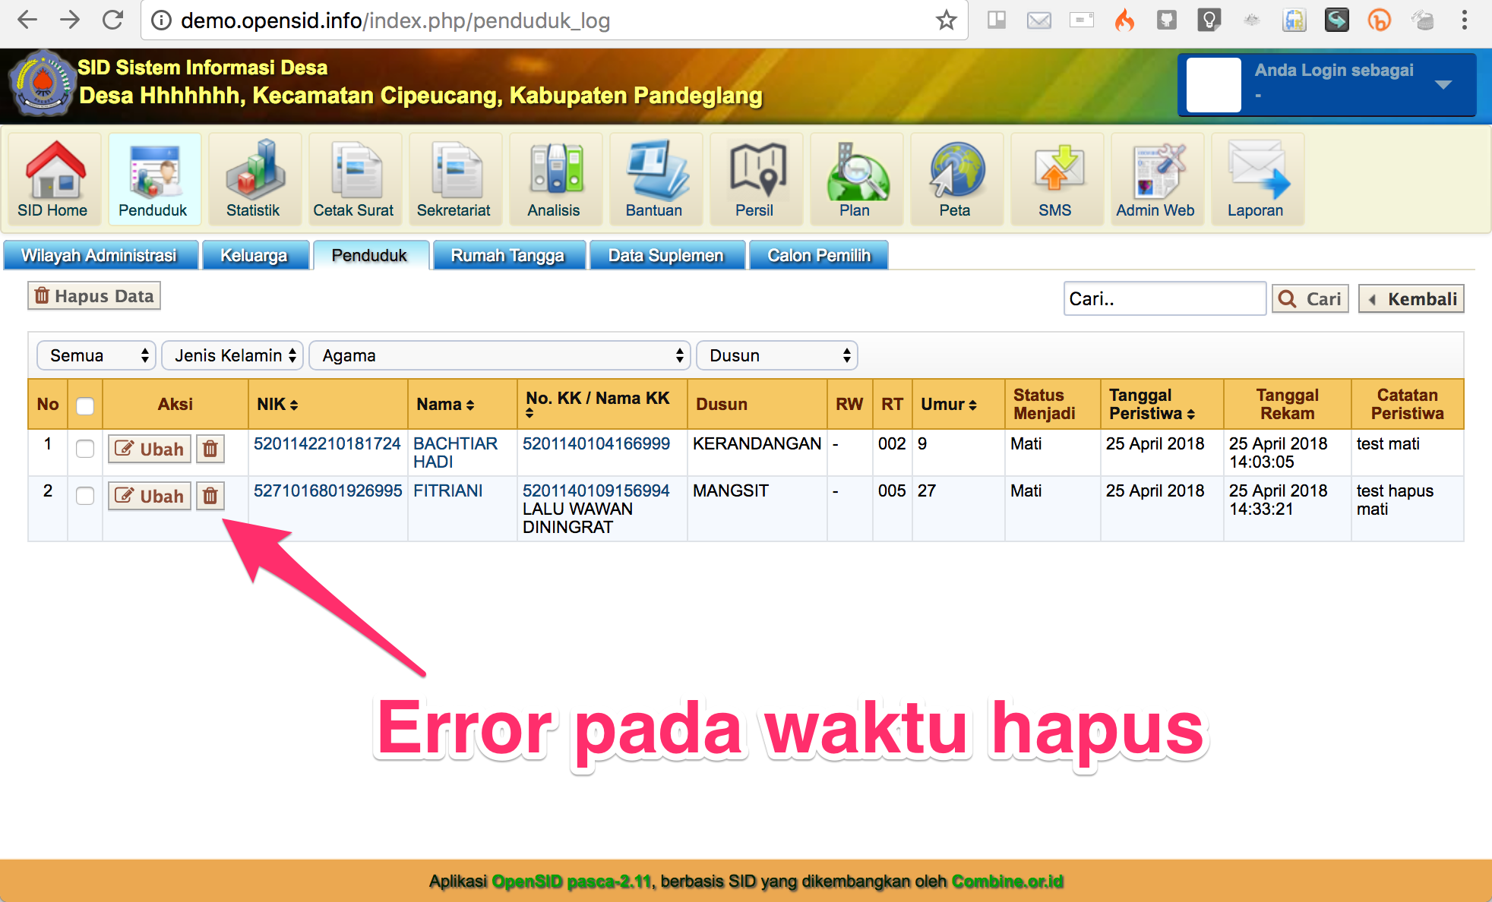Open the Penduduk module icon
Screen dimensions: 1492x902
154,179
